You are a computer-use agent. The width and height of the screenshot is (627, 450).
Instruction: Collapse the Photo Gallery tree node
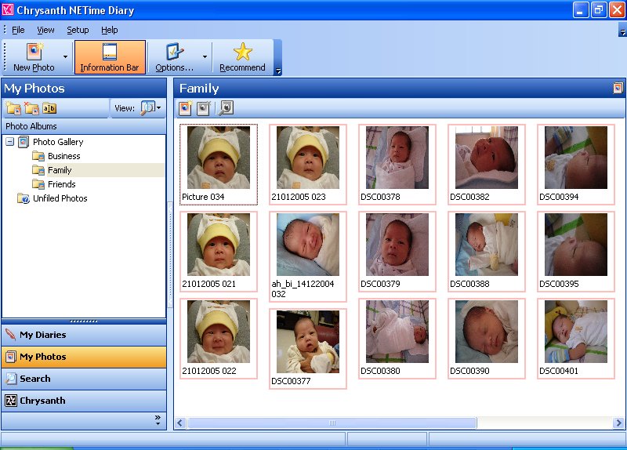[x=10, y=142]
